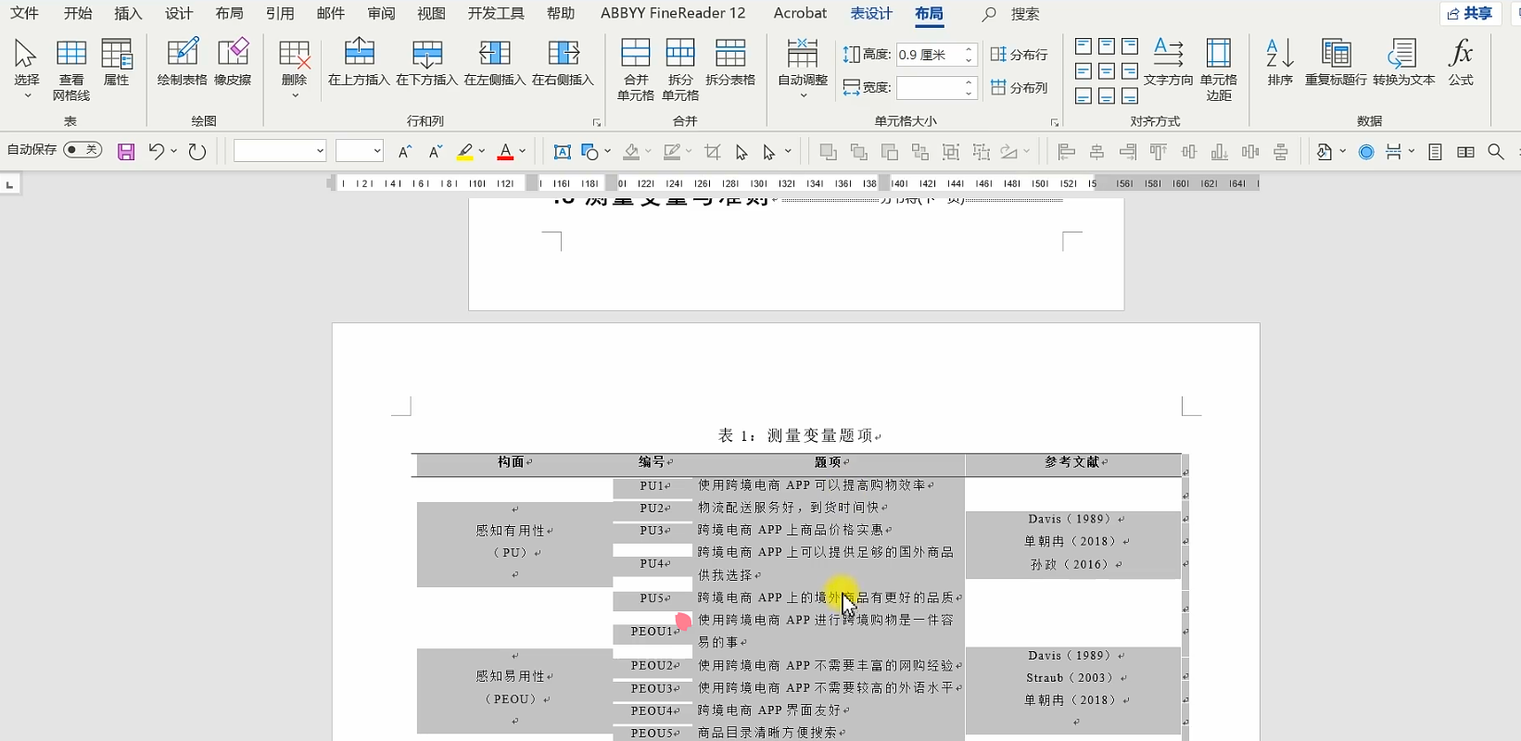Open font color dropdown arrow
The image size is (1521, 741).
click(x=522, y=152)
